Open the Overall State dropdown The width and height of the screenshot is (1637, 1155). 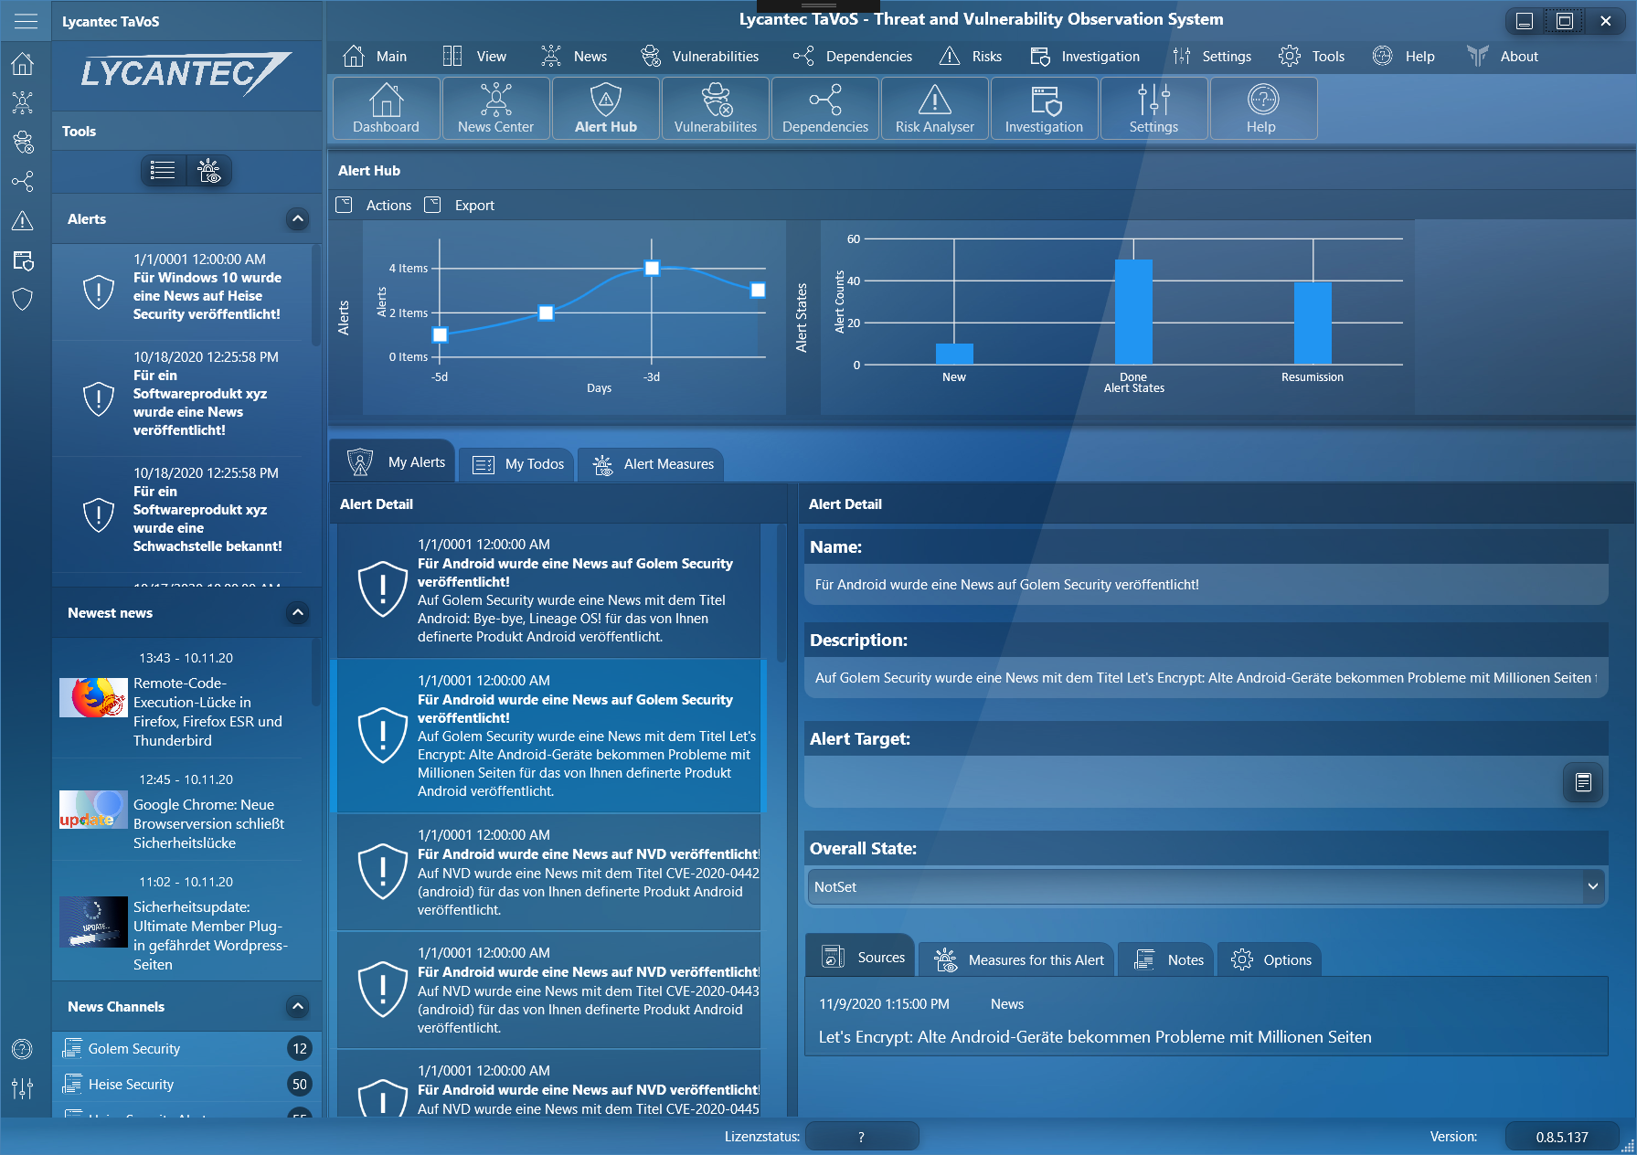click(1592, 886)
